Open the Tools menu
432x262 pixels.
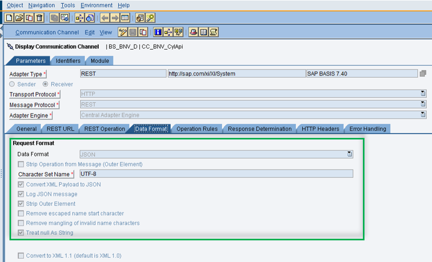pos(68,5)
